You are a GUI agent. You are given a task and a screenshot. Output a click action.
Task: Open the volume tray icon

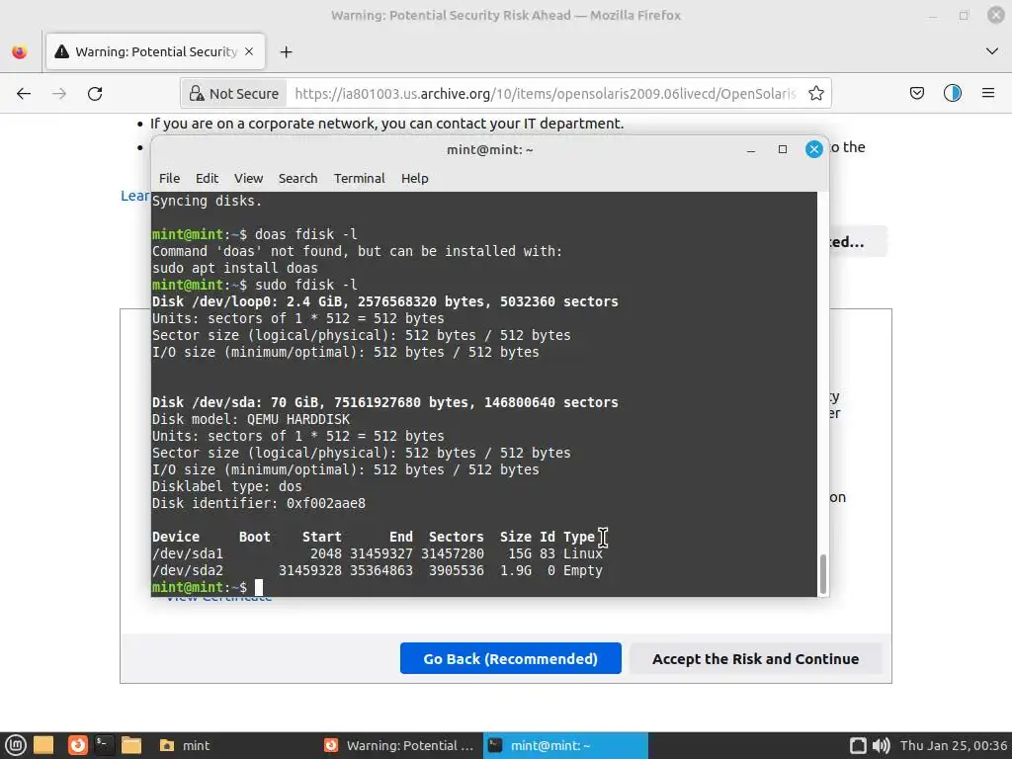click(881, 745)
